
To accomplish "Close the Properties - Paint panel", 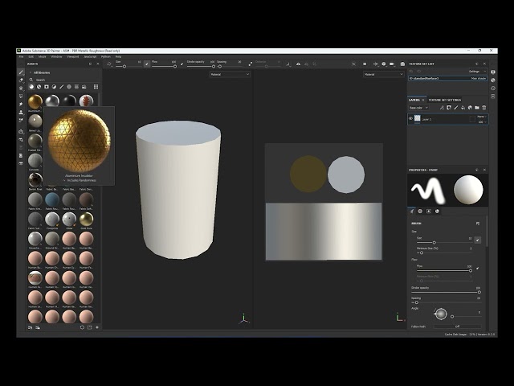I will 484,170.
